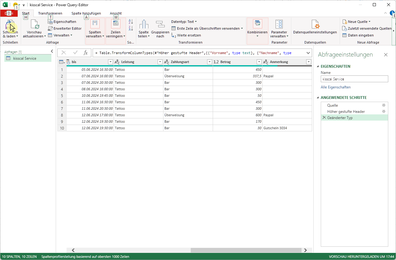Click the cell Gutschein 3034
The height and width of the screenshot is (260, 396).
(x=287, y=128)
